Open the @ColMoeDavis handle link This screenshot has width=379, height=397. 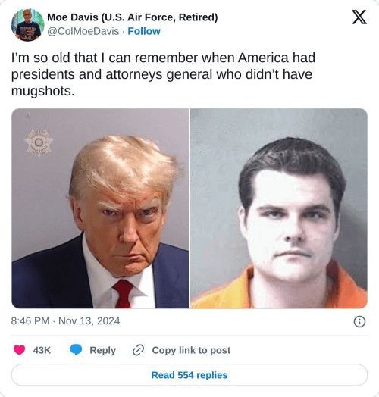(x=83, y=31)
